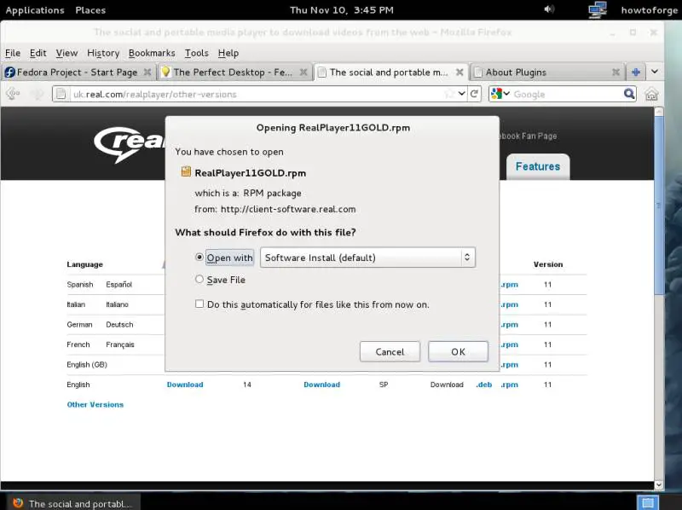Open the Tools menu

[x=197, y=53]
